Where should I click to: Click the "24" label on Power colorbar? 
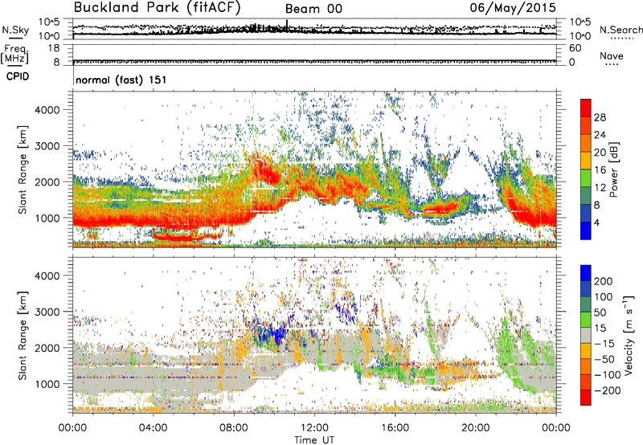600,135
